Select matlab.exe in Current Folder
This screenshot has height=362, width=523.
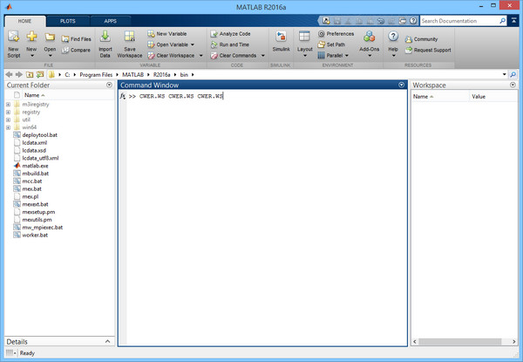tap(35, 166)
